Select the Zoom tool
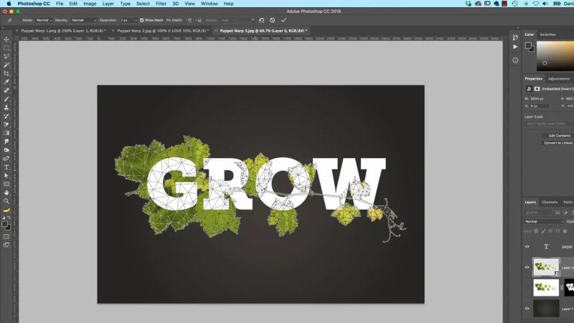The width and height of the screenshot is (574, 323). pyautogui.click(x=6, y=201)
